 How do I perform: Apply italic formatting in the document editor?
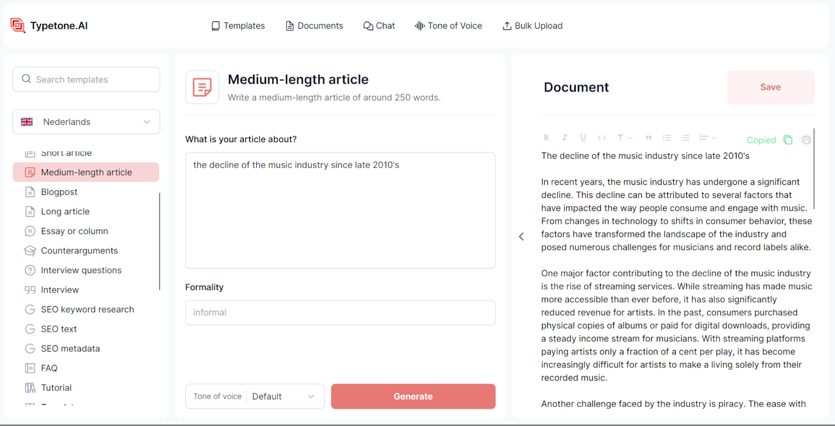pyautogui.click(x=565, y=137)
